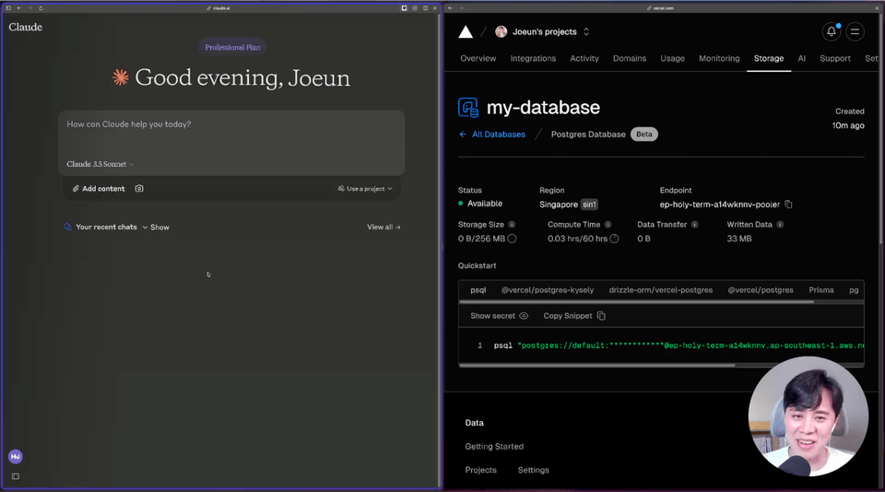Click the back arrow beside All Databases

click(x=463, y=135)
